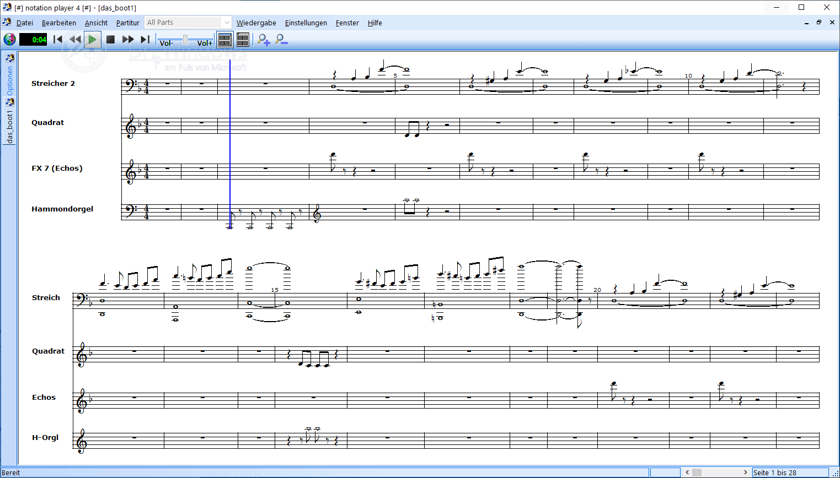Click the Hilfe menu entry

click(x=374, y=23)
